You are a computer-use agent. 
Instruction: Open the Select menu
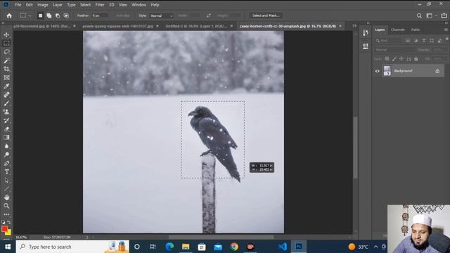coord(85,5)
